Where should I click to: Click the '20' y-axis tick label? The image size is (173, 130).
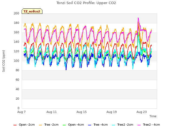pyautogui.click(x=17, y=99)
